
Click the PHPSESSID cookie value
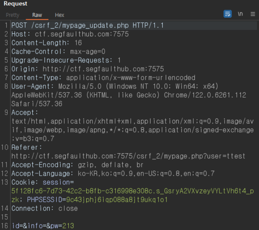pos(117,200)
